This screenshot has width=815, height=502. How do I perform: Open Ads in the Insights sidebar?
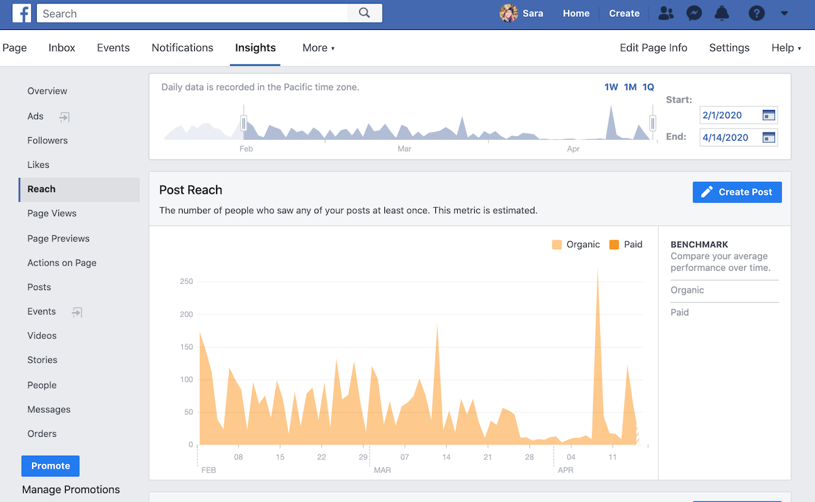pyautogui.click(x=35, y=116)
